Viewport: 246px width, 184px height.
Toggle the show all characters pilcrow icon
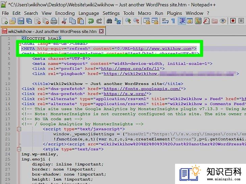click(x=173, y=21)
